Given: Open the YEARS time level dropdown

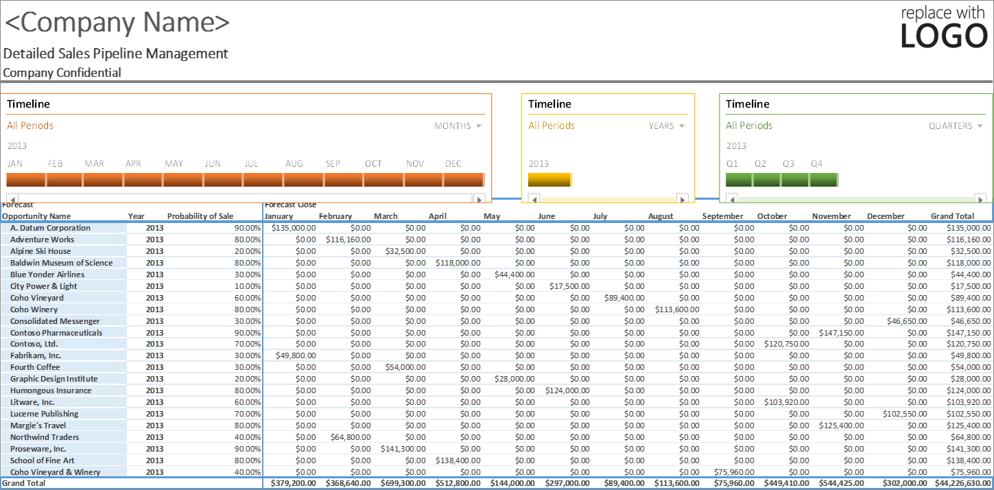Looking at the screenshot, I should [667, 126].
